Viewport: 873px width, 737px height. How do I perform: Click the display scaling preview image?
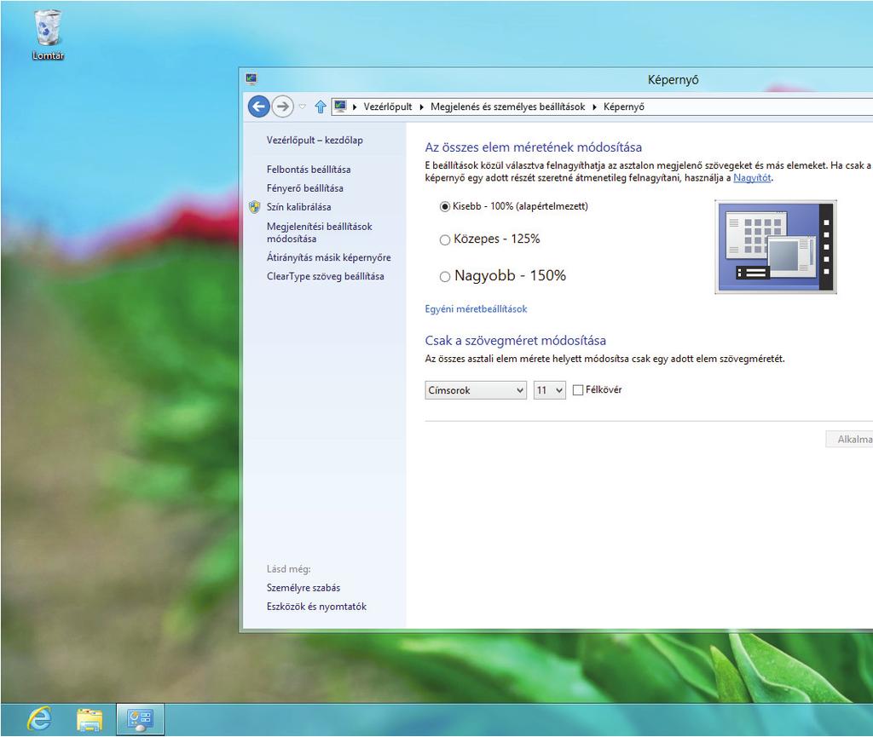point(776,246)
